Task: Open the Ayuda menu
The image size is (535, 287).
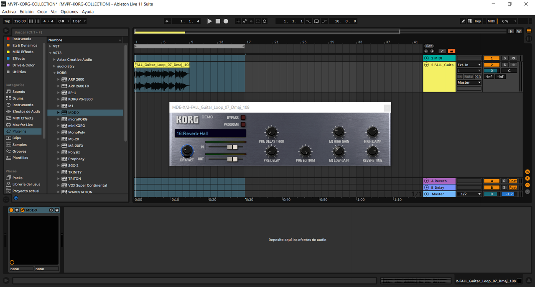Action: pos(88,12)
